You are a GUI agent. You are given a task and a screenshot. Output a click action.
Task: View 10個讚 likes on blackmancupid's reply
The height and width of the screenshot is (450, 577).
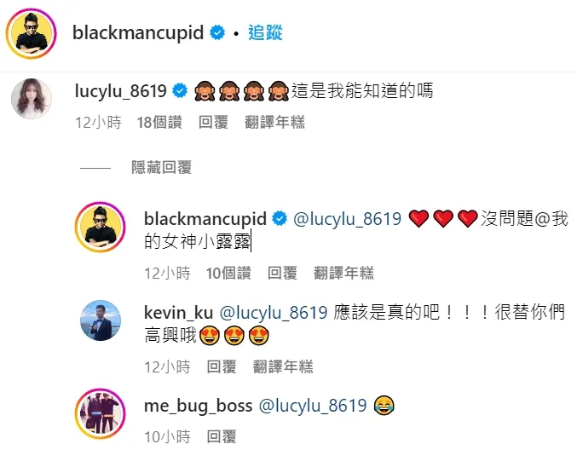(228, 274)
